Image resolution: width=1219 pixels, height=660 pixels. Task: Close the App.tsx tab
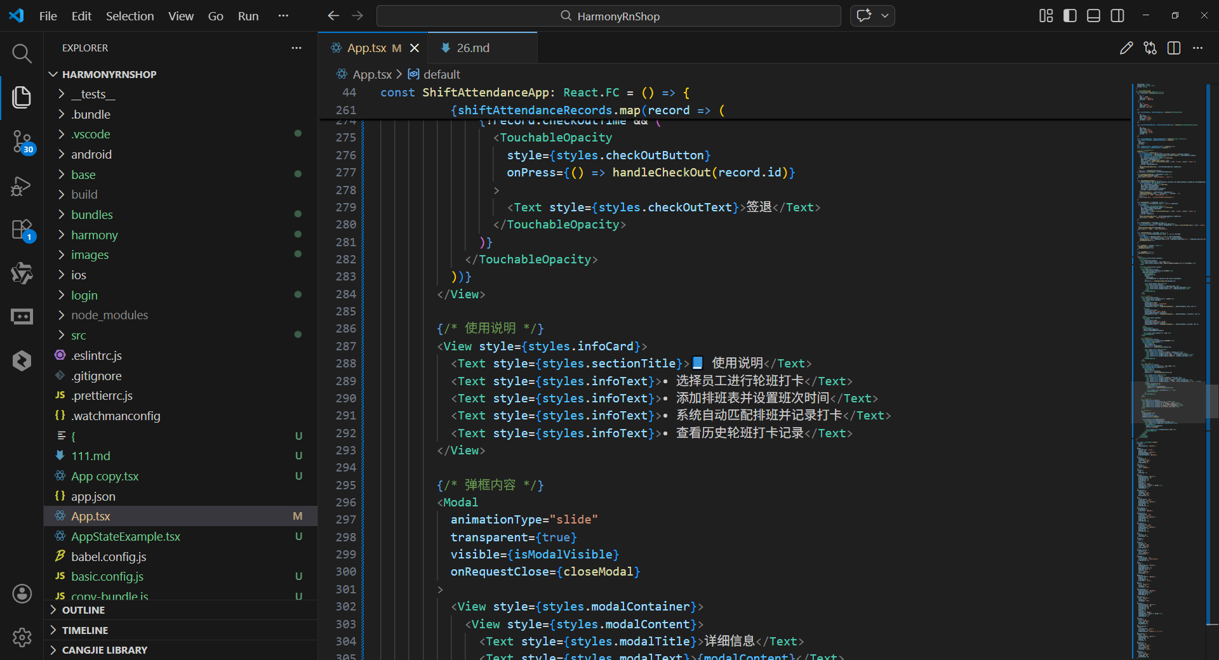(x=415, y=48)
